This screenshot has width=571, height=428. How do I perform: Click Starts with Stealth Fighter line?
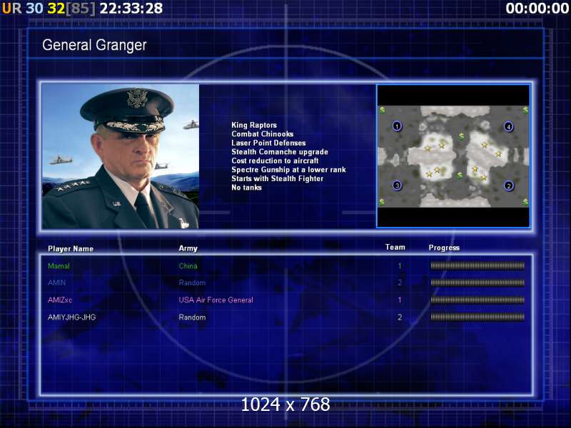tap(277, 179)
